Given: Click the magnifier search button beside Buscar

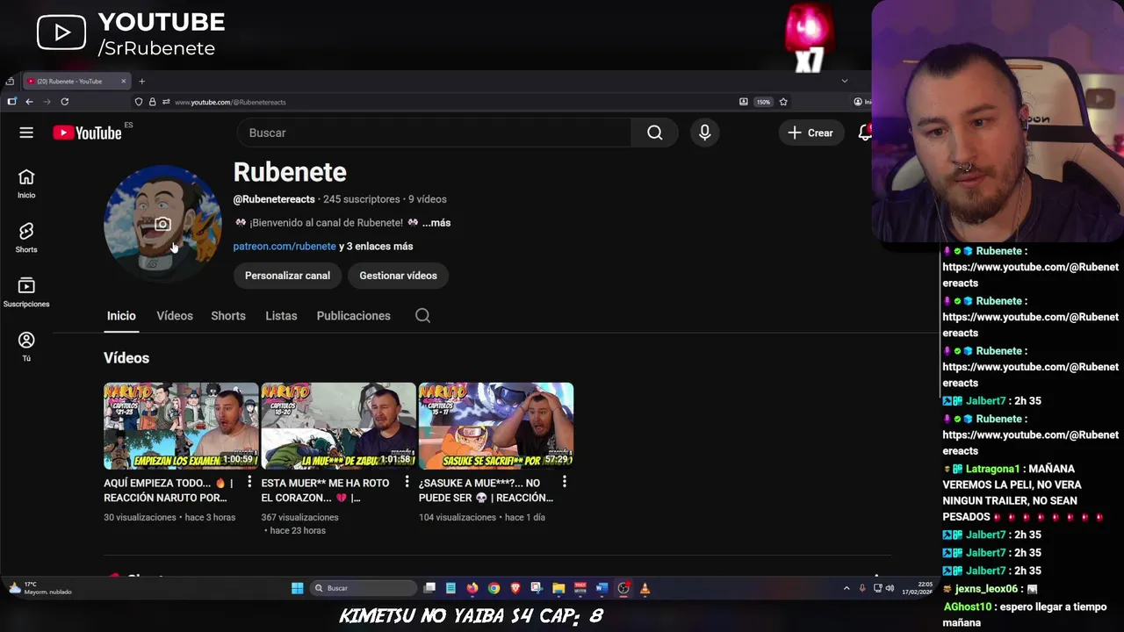Looking at the screenshot, I should pos(655,133).
